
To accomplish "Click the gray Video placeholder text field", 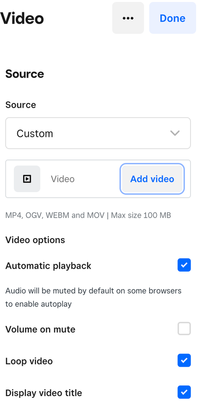I will pyautogui.click(x=63, y=179).
